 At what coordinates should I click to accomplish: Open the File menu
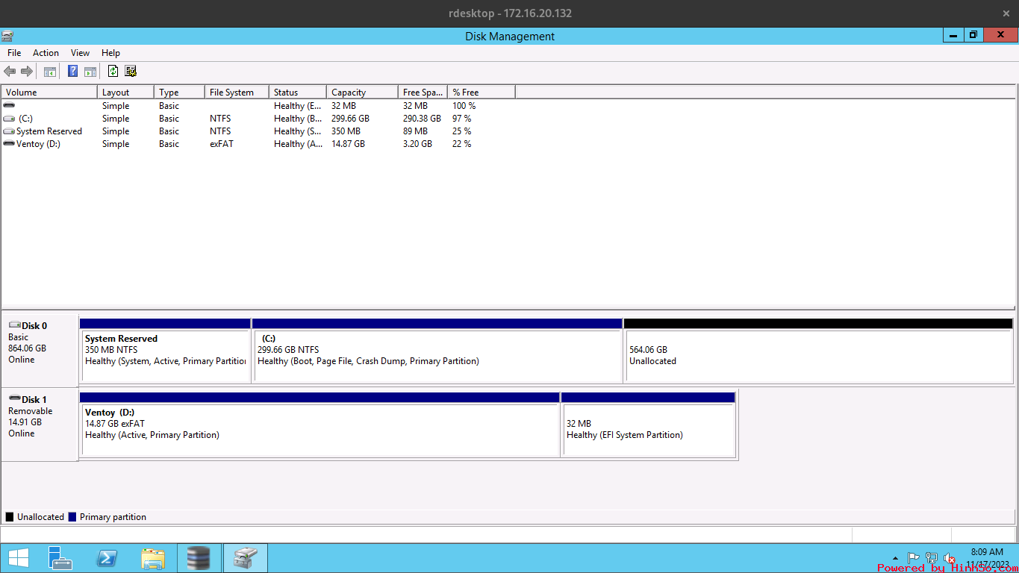tap(14, 53)
